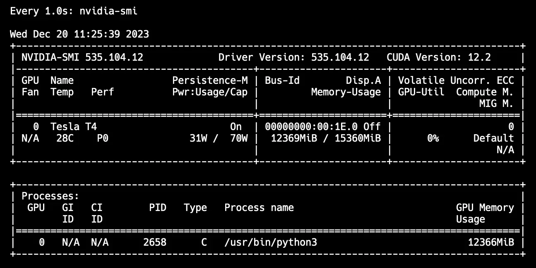
Task: Click the 'PID' column header
Action: click(x=158, y=208)
